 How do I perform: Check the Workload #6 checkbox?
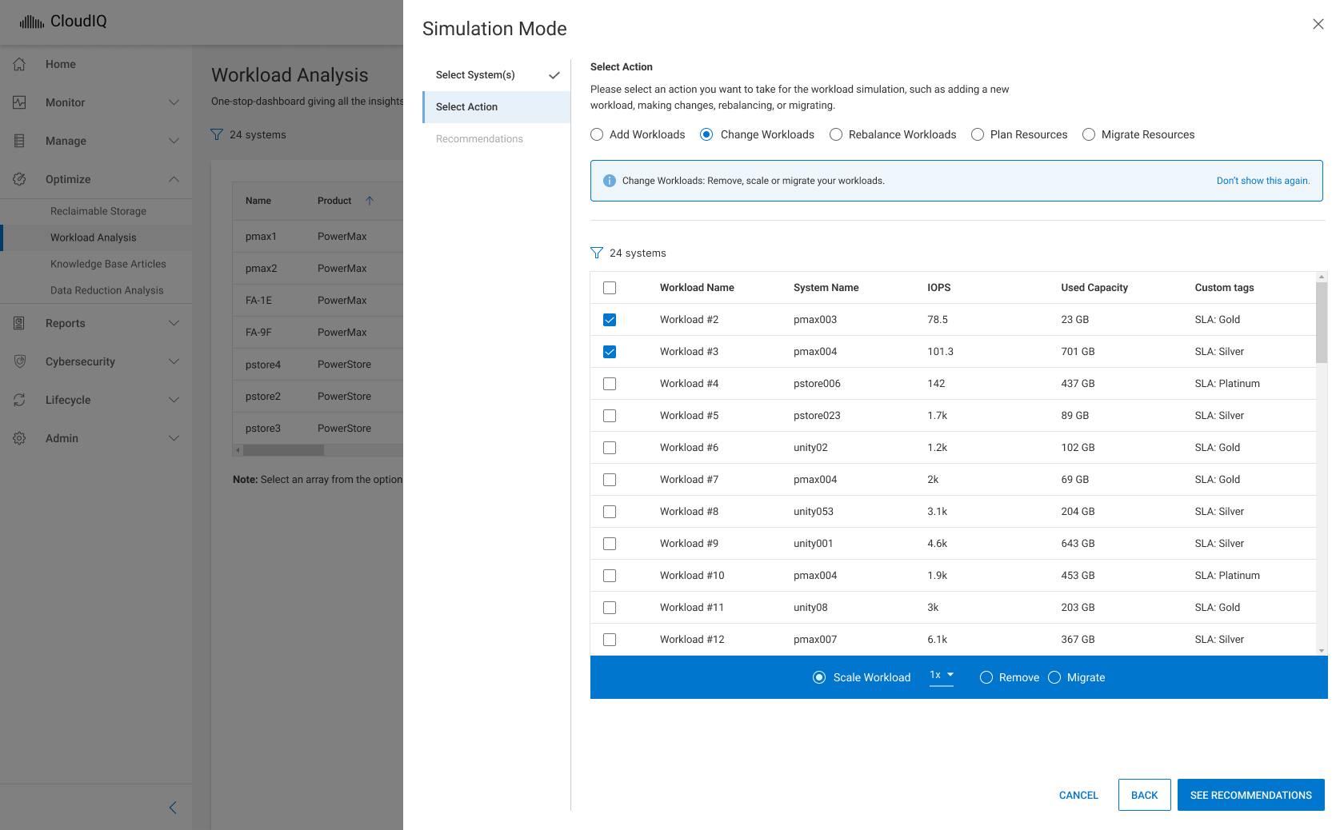click(x=610, y=448)
